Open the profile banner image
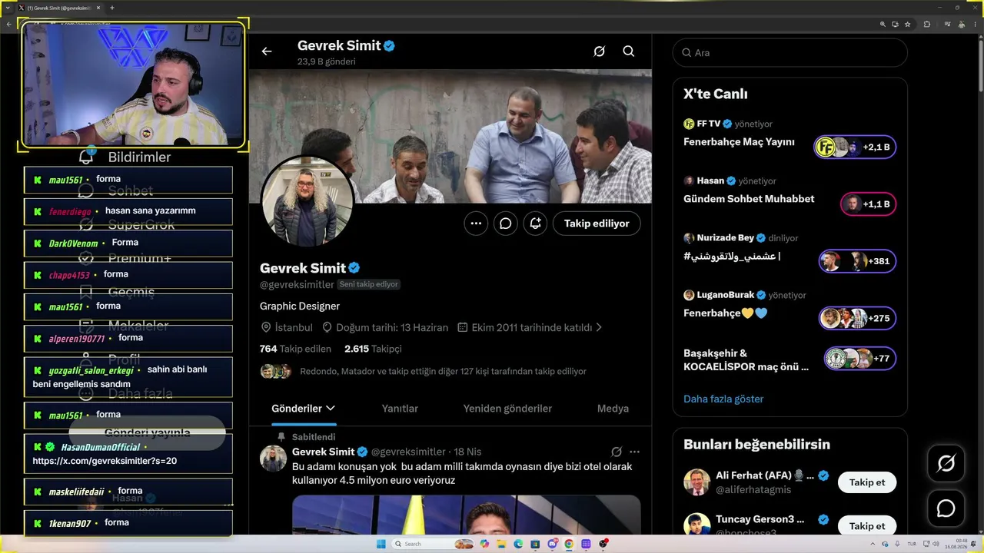This screenshot has height=553, width=984. point(450,136)
